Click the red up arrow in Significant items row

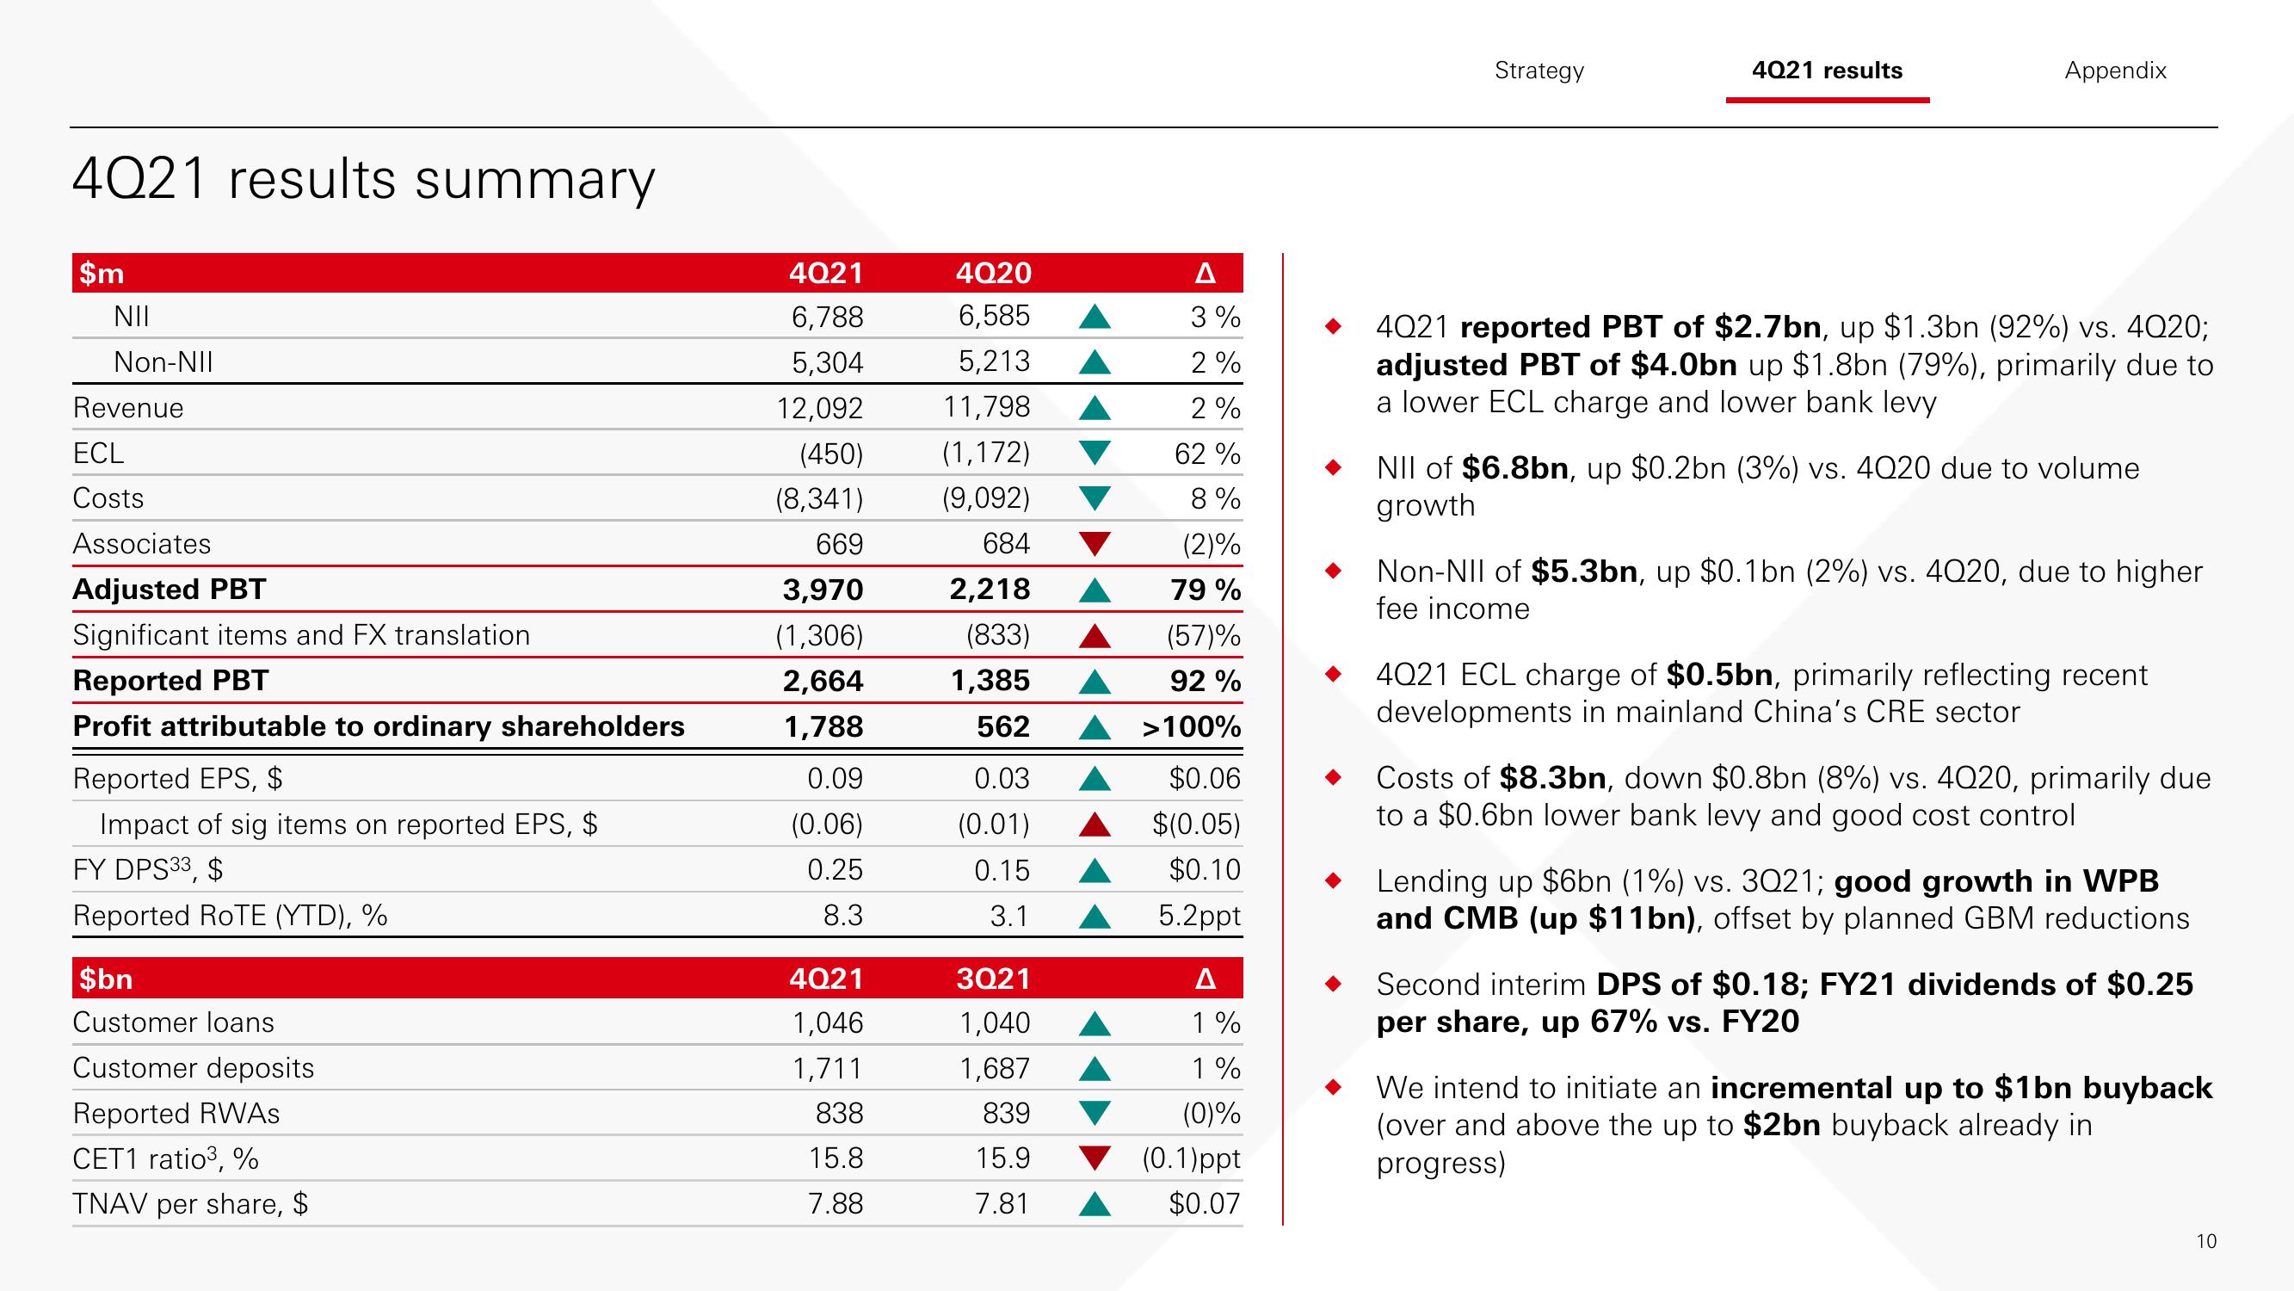1095,635
